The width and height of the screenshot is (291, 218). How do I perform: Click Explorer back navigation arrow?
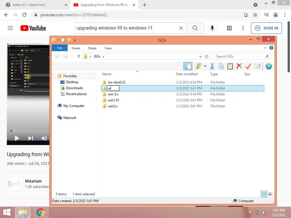pyautogui.click(x=57, y=56)
